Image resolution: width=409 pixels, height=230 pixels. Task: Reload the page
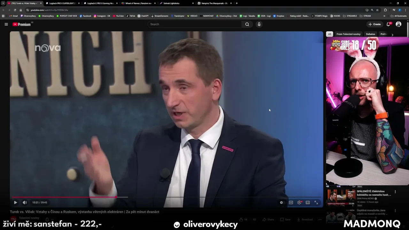click(x=15, y=10)
